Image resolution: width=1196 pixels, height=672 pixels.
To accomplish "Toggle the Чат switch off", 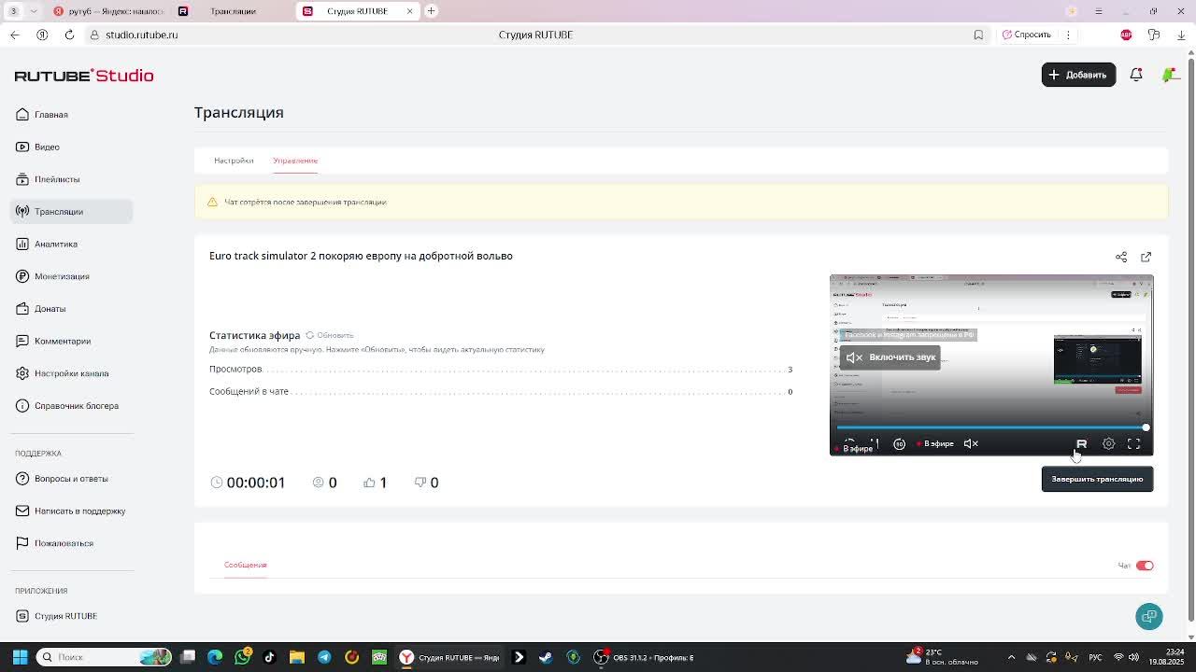I will pos(1145,566).
